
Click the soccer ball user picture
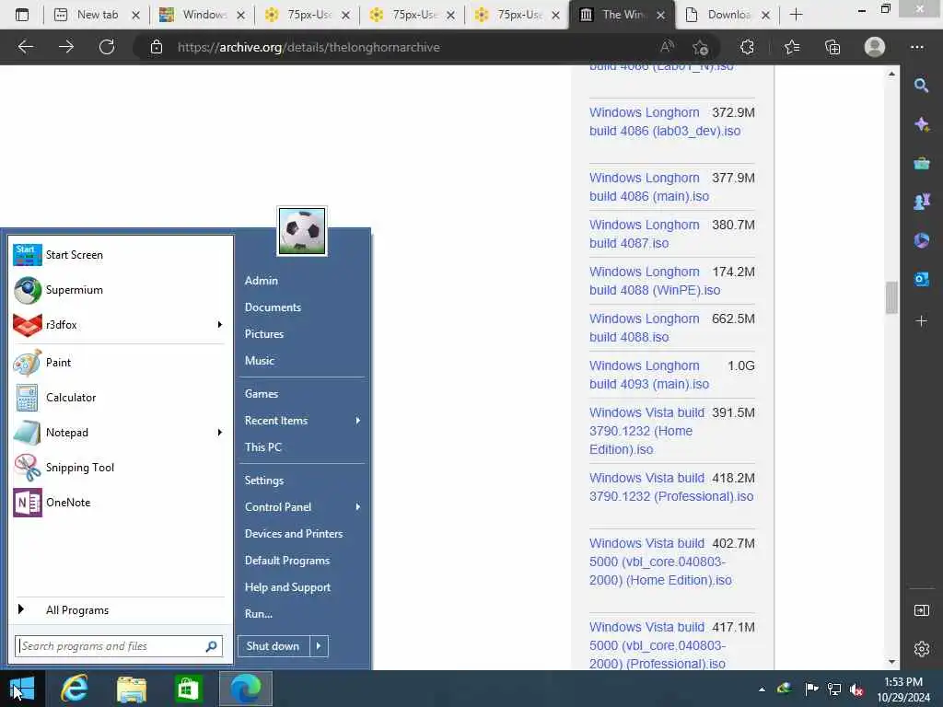point(302,231)
